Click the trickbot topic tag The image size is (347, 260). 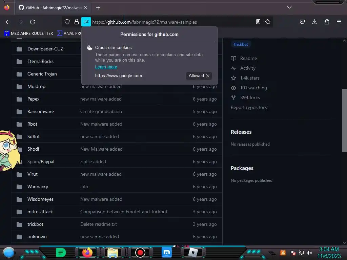[241, 44]
